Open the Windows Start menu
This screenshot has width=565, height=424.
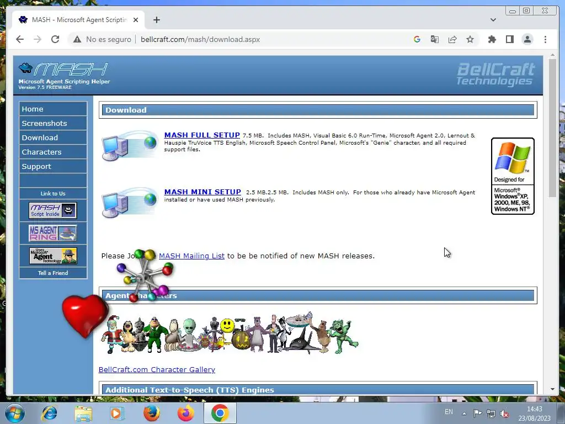tap(14, 413)
